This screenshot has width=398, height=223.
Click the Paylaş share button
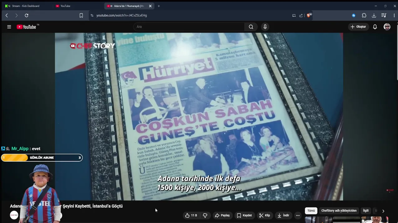click(x=222, y=215)
